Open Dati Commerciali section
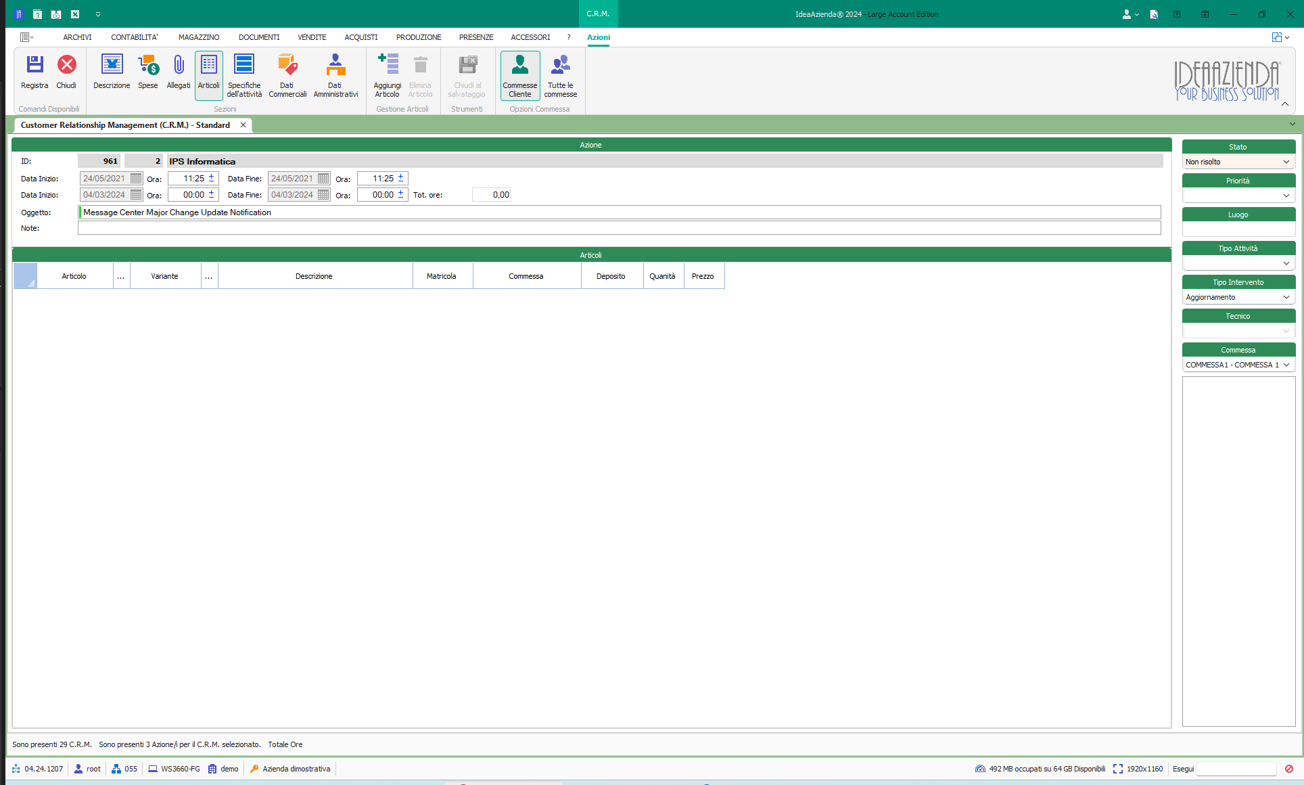 click(287, 76)
